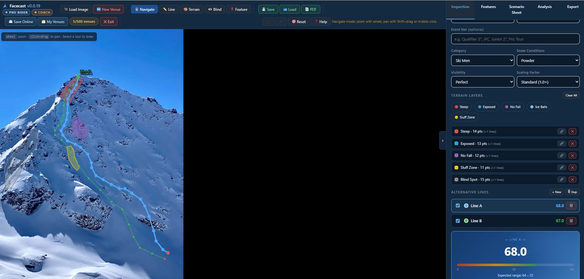This screenshot has height=279, width=584.
Task: Open the Category dropdown showing Ski Men
Action: click(483, 60)
